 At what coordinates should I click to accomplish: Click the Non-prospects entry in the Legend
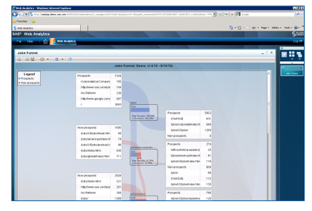[29, 83]
